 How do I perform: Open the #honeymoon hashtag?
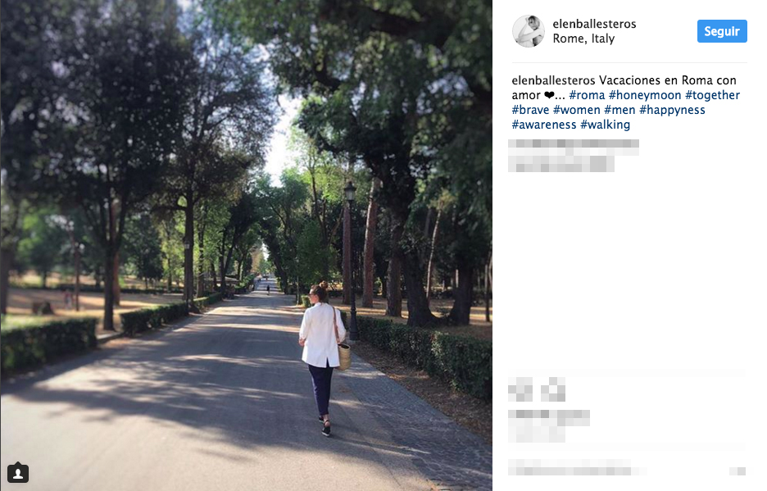click(645, 95)
